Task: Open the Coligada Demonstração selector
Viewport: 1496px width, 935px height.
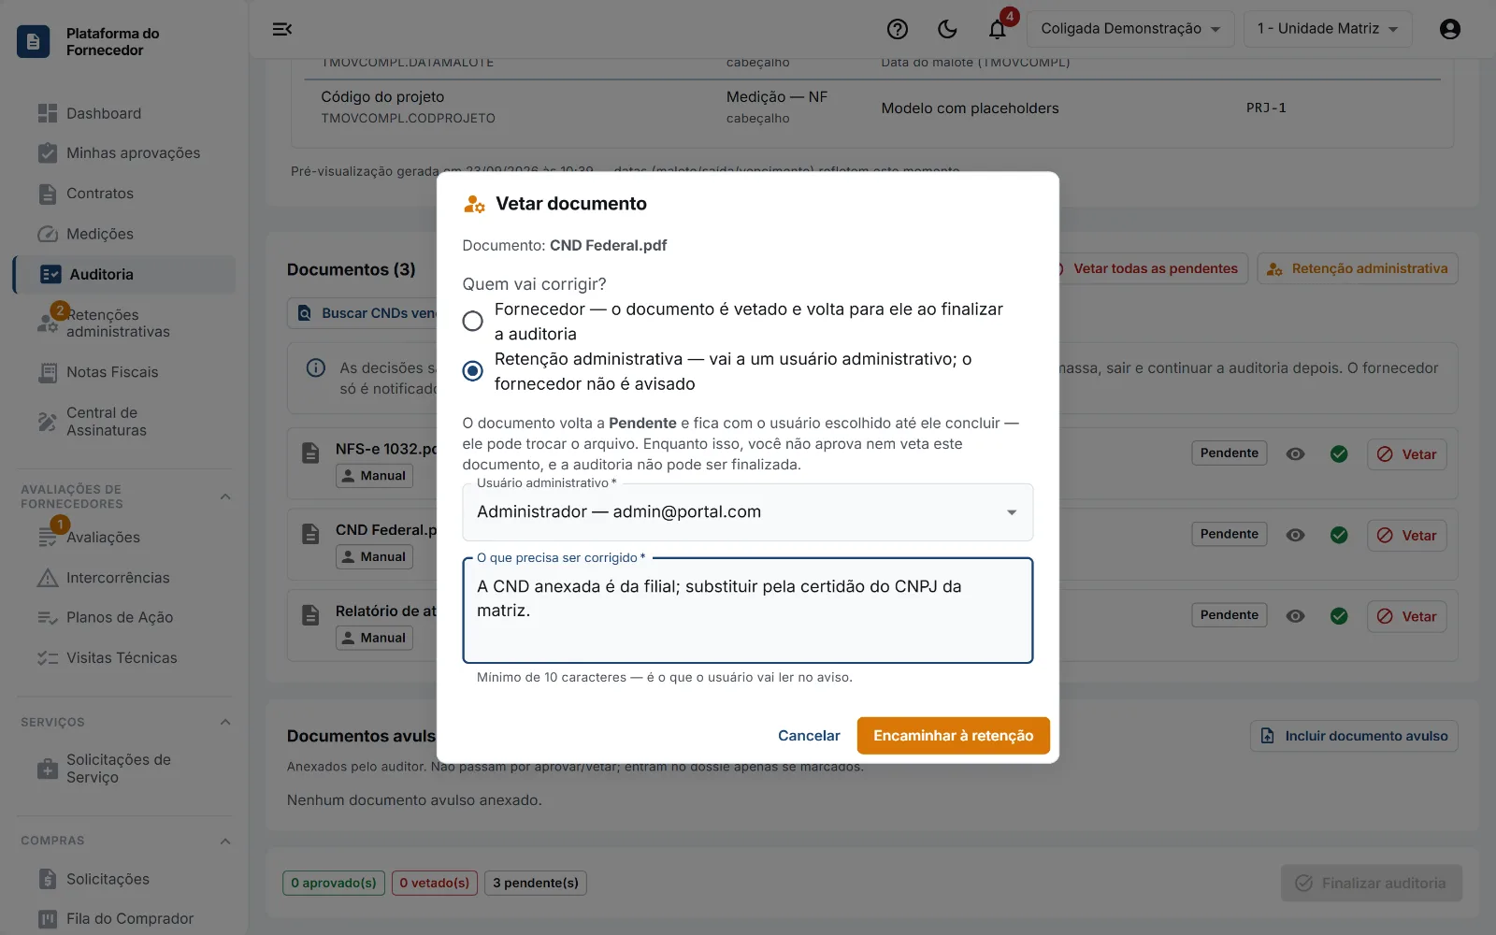Action: click(x=1130, y=29)
